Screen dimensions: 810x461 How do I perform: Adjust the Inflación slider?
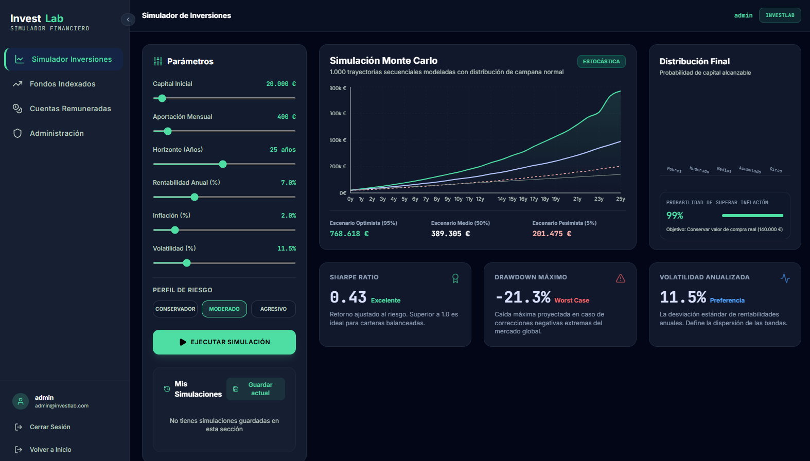(224, 230)
